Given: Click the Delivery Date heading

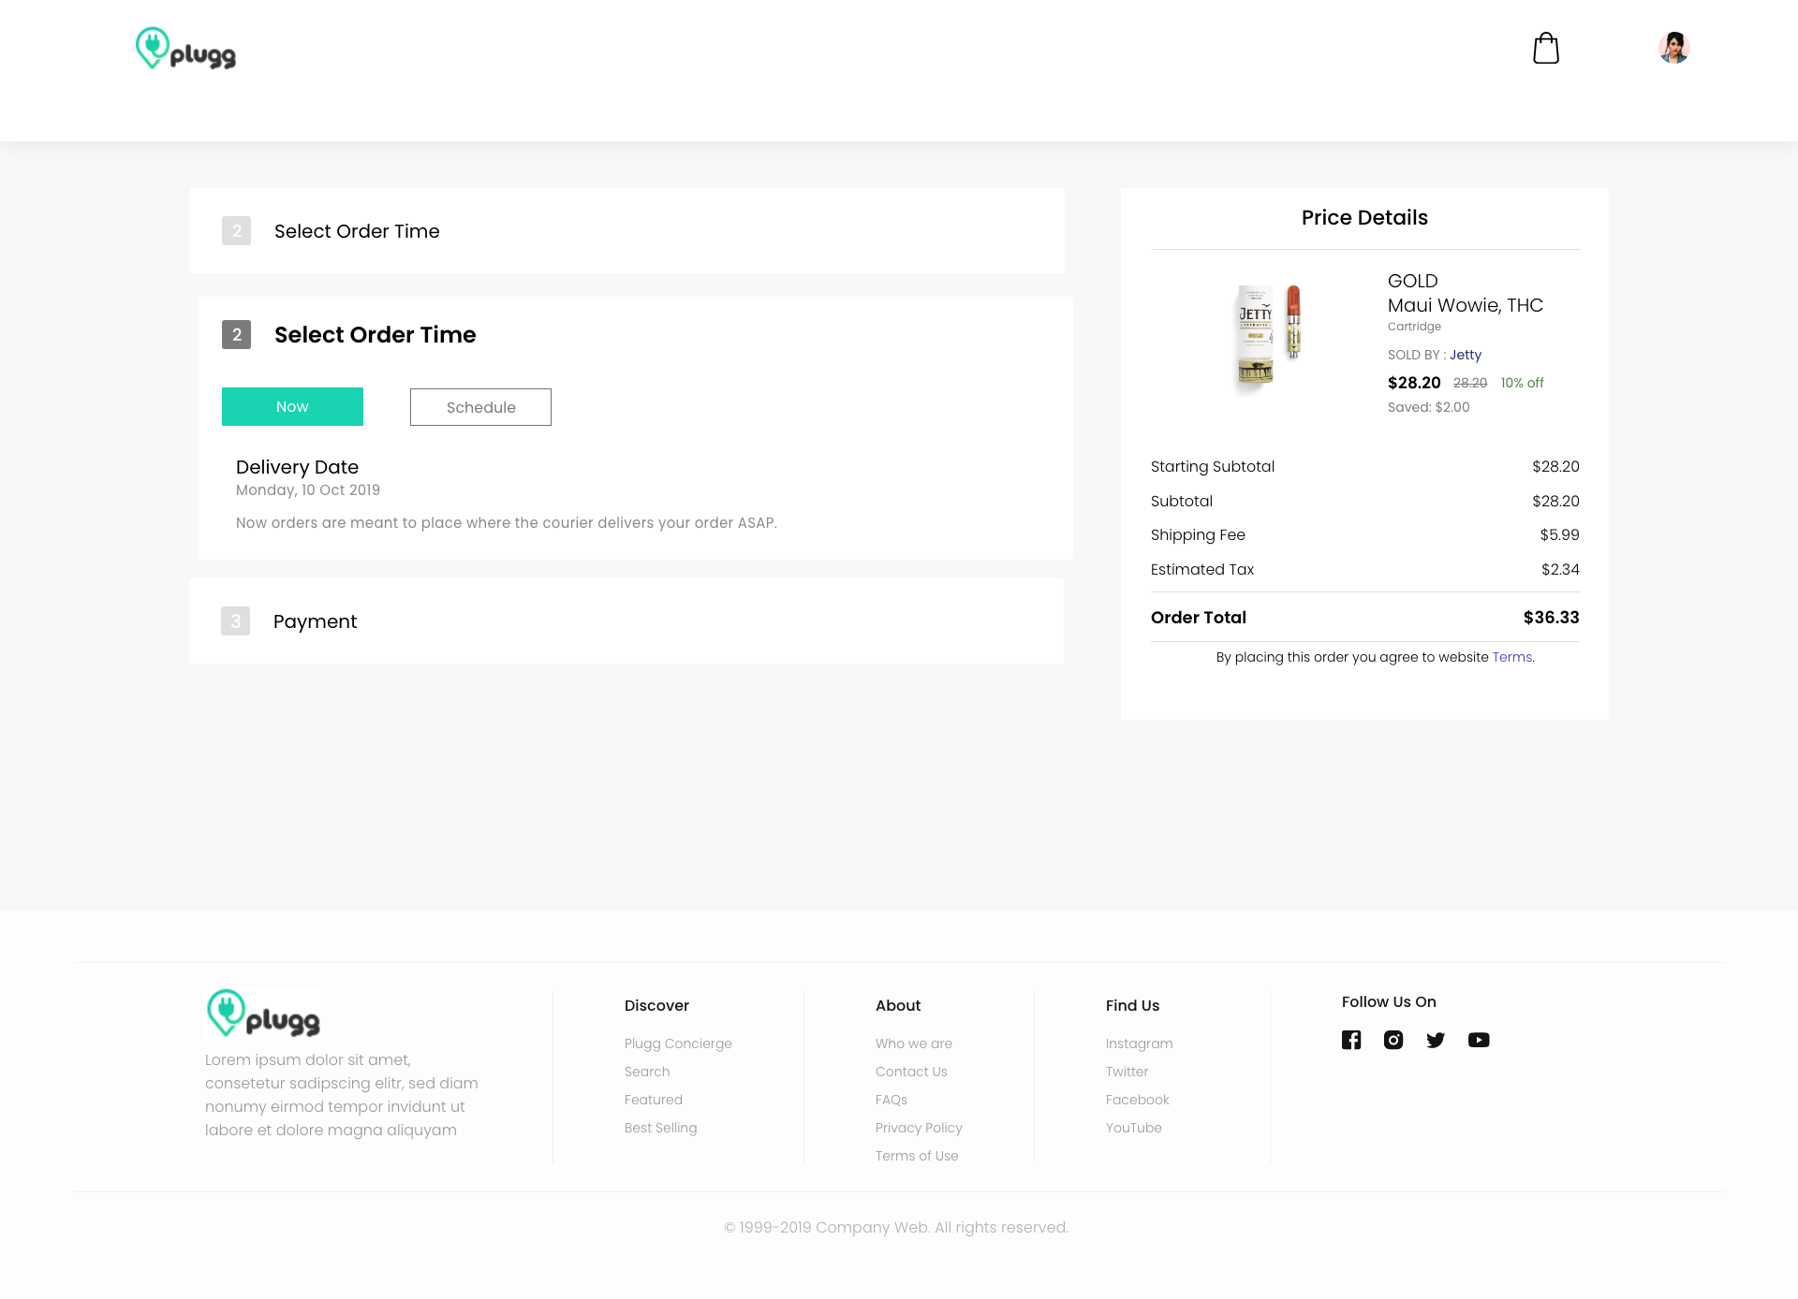Looking at the screenshot, I should coord(297,467).
